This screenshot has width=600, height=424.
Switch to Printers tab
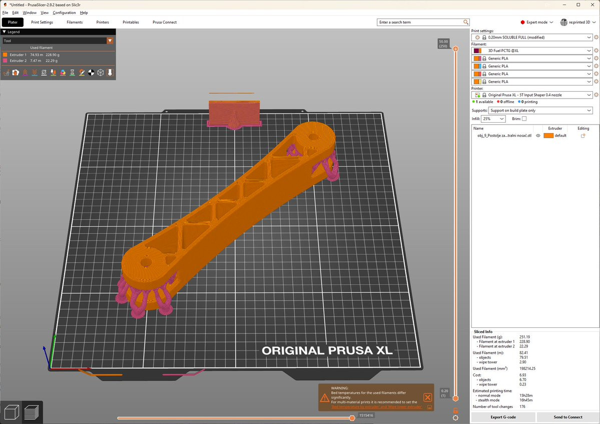click(x=103, y=22)
